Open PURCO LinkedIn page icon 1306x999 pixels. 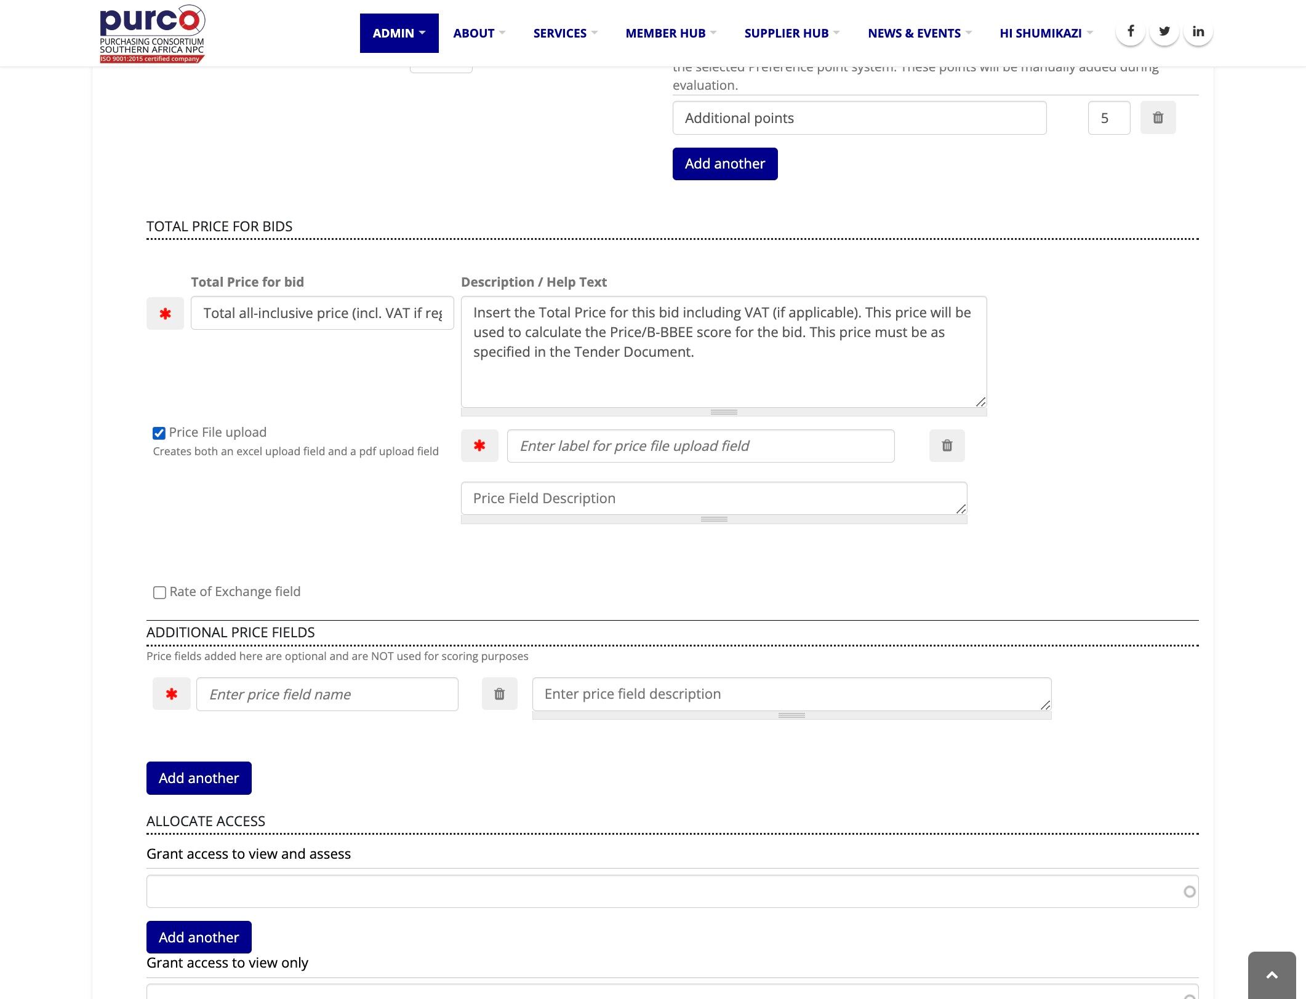point(1198,32)
